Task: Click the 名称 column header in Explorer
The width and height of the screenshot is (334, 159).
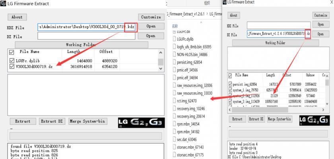Action: (175, 26)
